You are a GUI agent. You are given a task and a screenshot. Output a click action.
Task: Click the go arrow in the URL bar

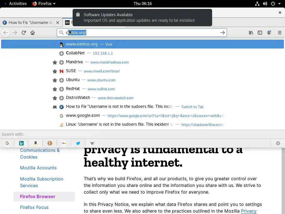(x=222, y=33)
